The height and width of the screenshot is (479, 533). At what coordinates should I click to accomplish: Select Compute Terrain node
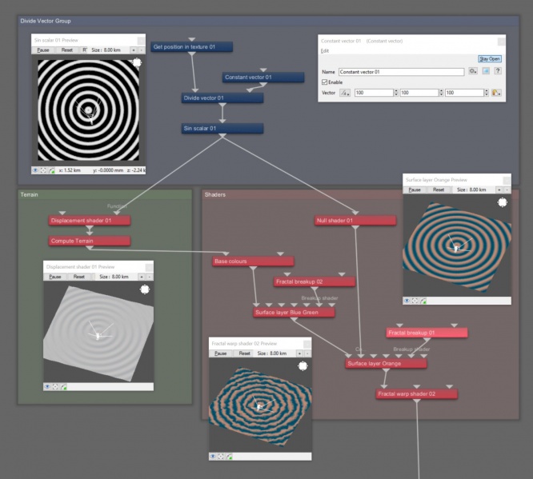90,241
